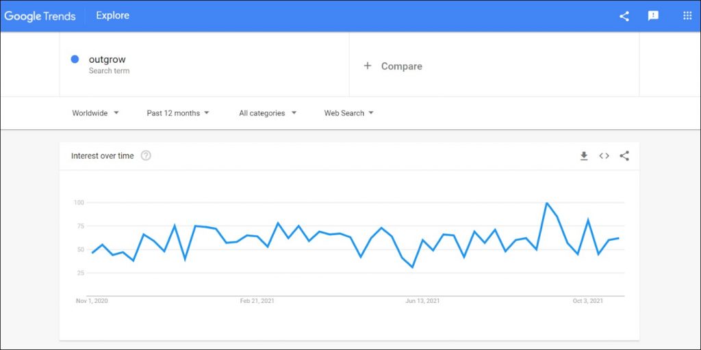Add a Compare search term
The height and width of the screenshot is (350, 701).
tap(401, 66)
